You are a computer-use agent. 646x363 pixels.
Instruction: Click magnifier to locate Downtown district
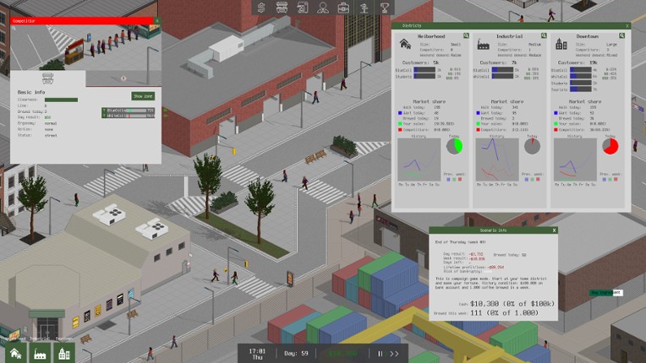coord(623,36)
